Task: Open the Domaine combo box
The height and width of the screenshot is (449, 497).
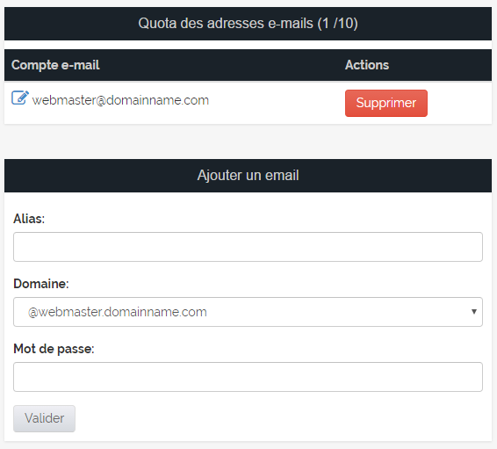Action: click(248, 312)
